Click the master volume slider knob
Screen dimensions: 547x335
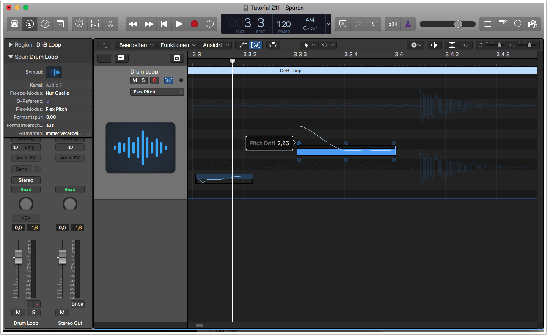click(458, 24)
